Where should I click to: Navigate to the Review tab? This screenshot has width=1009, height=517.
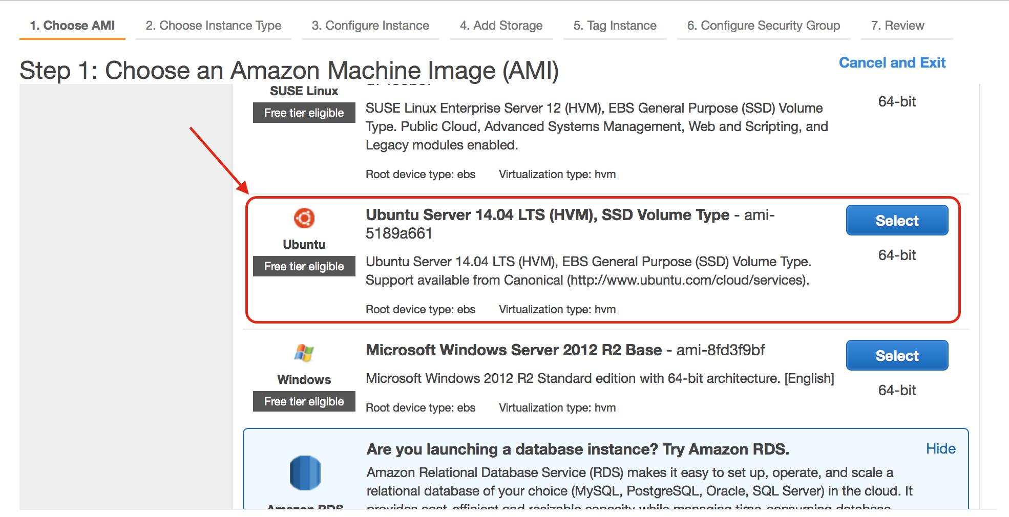[x=897, y=26]
